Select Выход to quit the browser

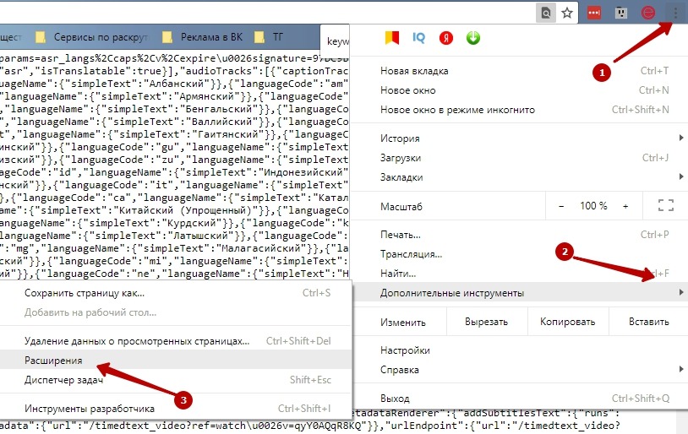point(520,399)
